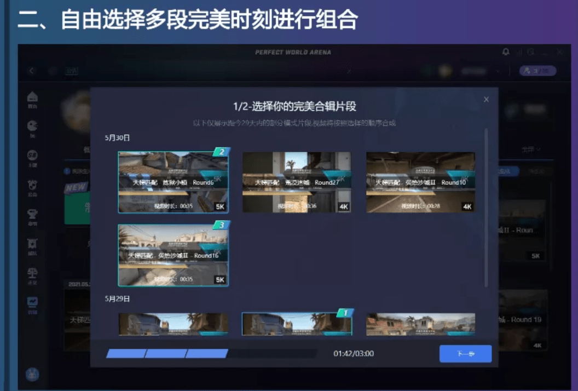Click the Round16 5K clip thumbnail
The image size is (578, 391).
point(173,255)
